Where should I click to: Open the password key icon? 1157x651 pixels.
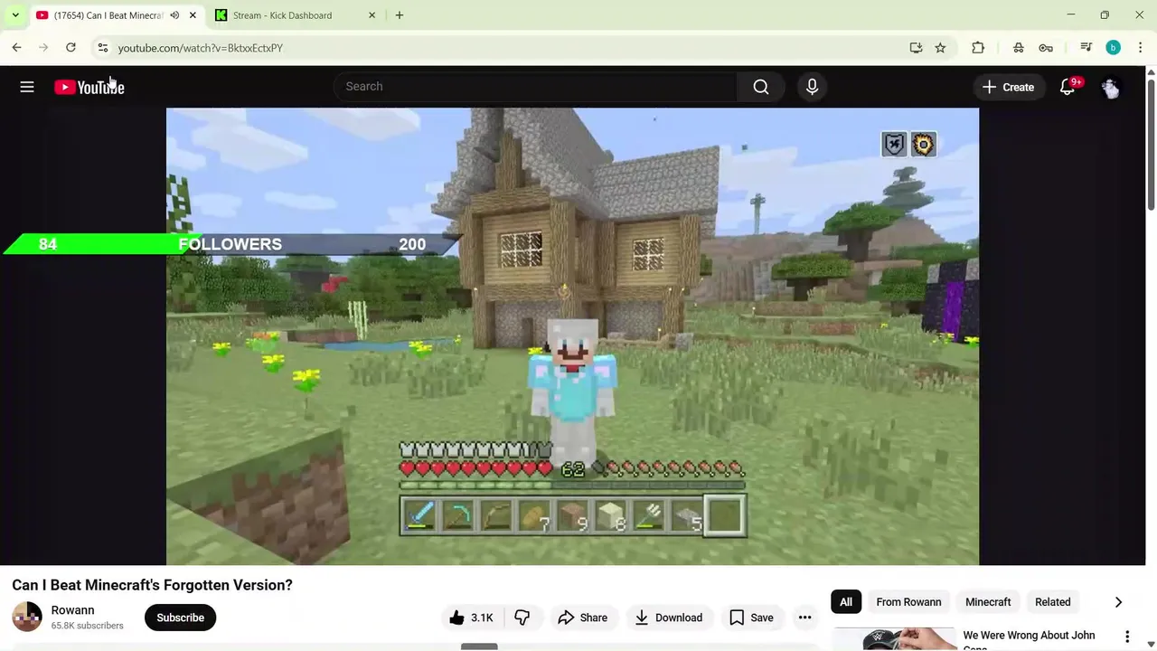[1046, 48]
